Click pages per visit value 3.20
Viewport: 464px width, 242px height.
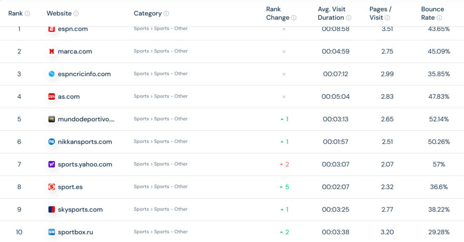point(387,232)
